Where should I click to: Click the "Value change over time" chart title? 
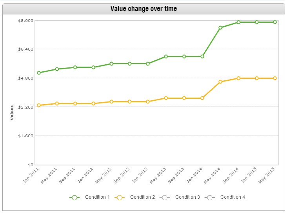point(144,9)
